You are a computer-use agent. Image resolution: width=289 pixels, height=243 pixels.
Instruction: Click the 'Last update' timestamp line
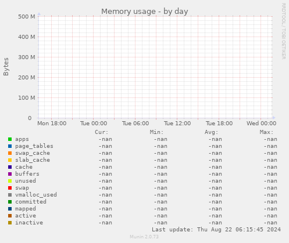click(216, 230)
